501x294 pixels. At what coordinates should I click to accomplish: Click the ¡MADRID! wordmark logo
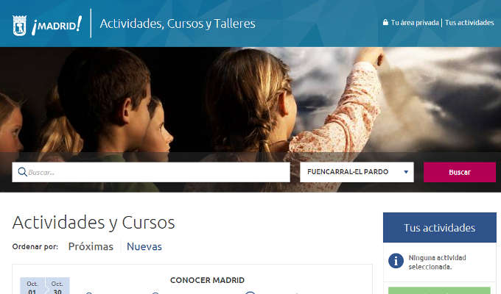tap(57, 25)
